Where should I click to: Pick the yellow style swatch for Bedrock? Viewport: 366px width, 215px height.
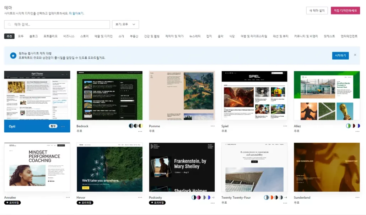140,126
